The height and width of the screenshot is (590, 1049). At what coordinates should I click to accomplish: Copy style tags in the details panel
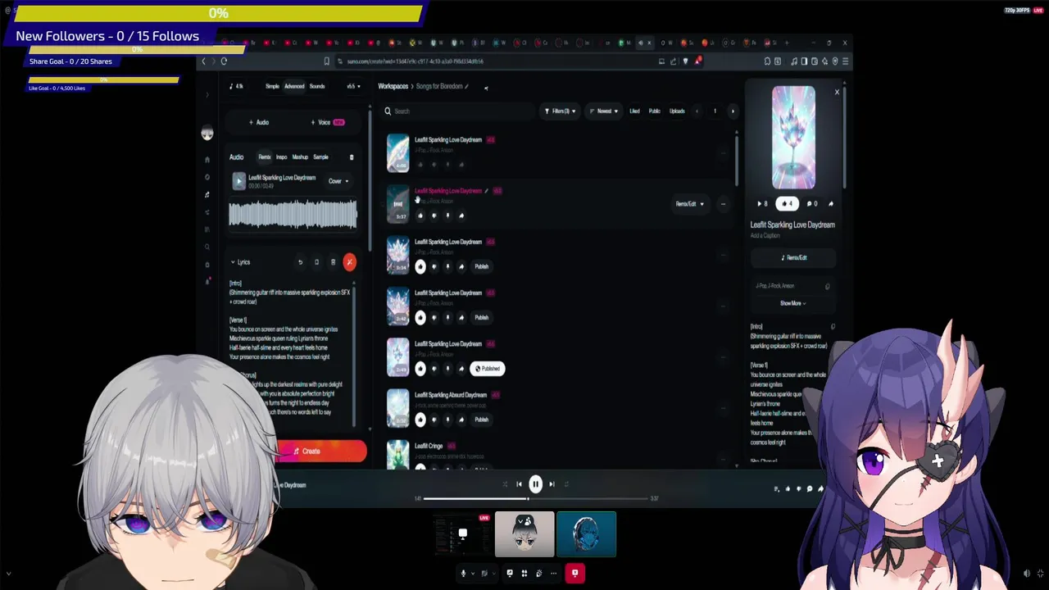(827, 287)
